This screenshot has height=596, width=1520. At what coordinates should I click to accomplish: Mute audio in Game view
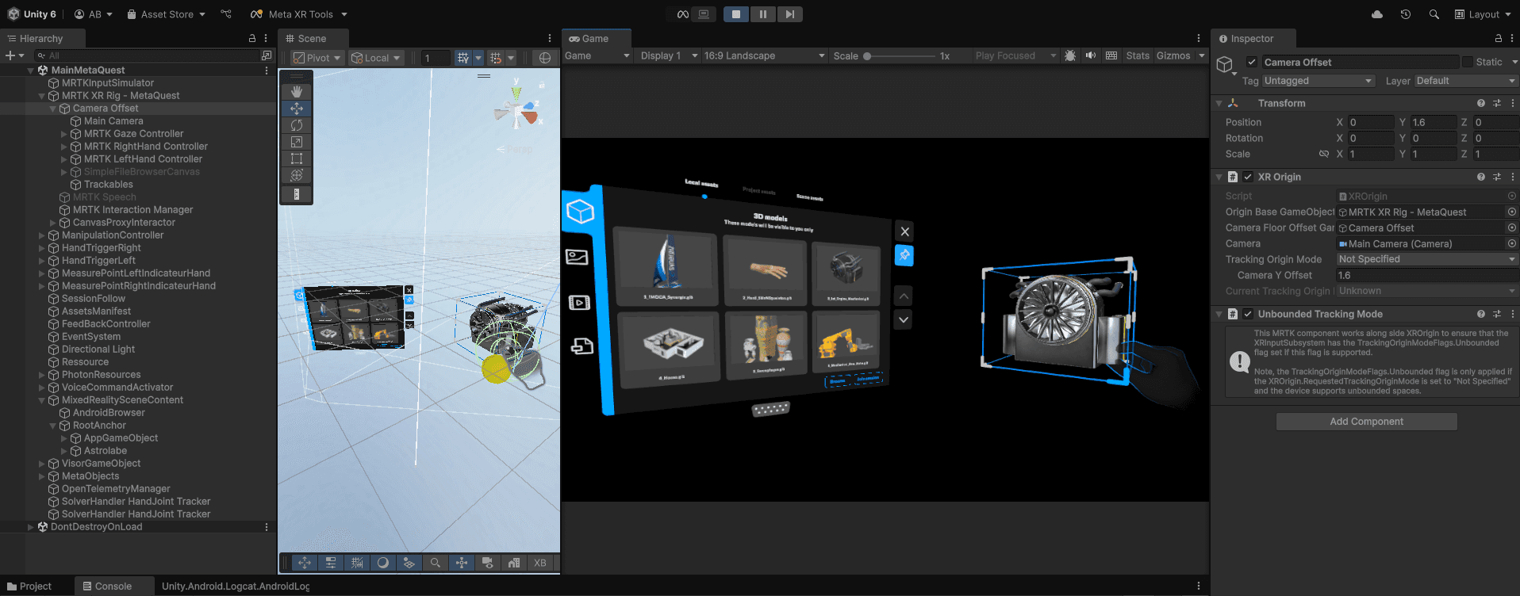click(1091, 55)
